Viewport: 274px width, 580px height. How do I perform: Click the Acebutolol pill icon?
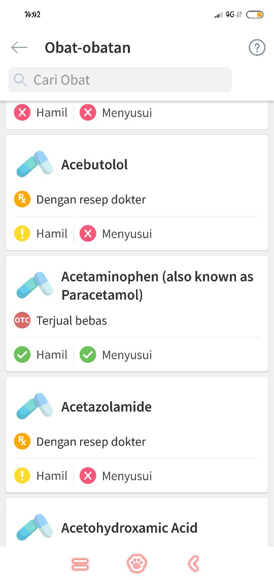coord(32,164)
